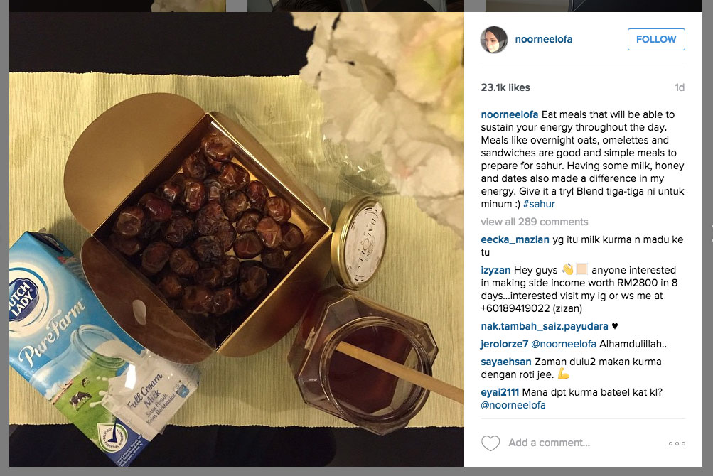The width and height of the screenshot is (713, 476).
Task: Open the three-dots more options menu
Action: tap(677, 443)
